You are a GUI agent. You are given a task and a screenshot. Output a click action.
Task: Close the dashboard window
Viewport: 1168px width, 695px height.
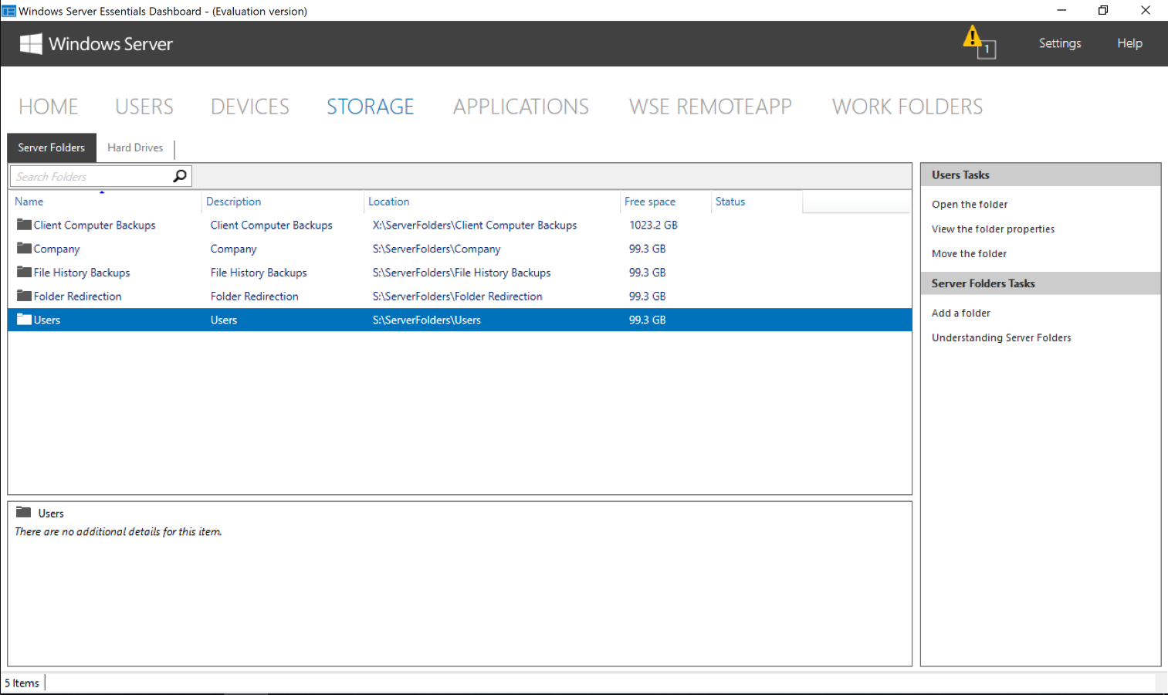pyautogui.click(x=1146, y=10)
